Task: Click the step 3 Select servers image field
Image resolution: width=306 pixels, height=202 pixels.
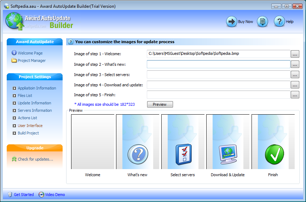Action: [x=219, y=75]
